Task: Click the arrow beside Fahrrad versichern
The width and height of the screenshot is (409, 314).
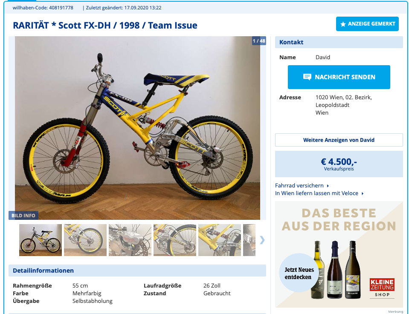Action: 328,186
